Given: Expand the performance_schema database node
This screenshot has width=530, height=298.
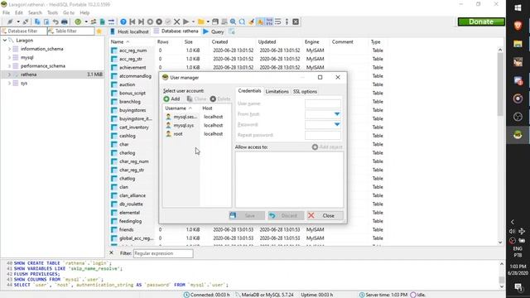Looking at the screenshot, I should tap(9, 66).
